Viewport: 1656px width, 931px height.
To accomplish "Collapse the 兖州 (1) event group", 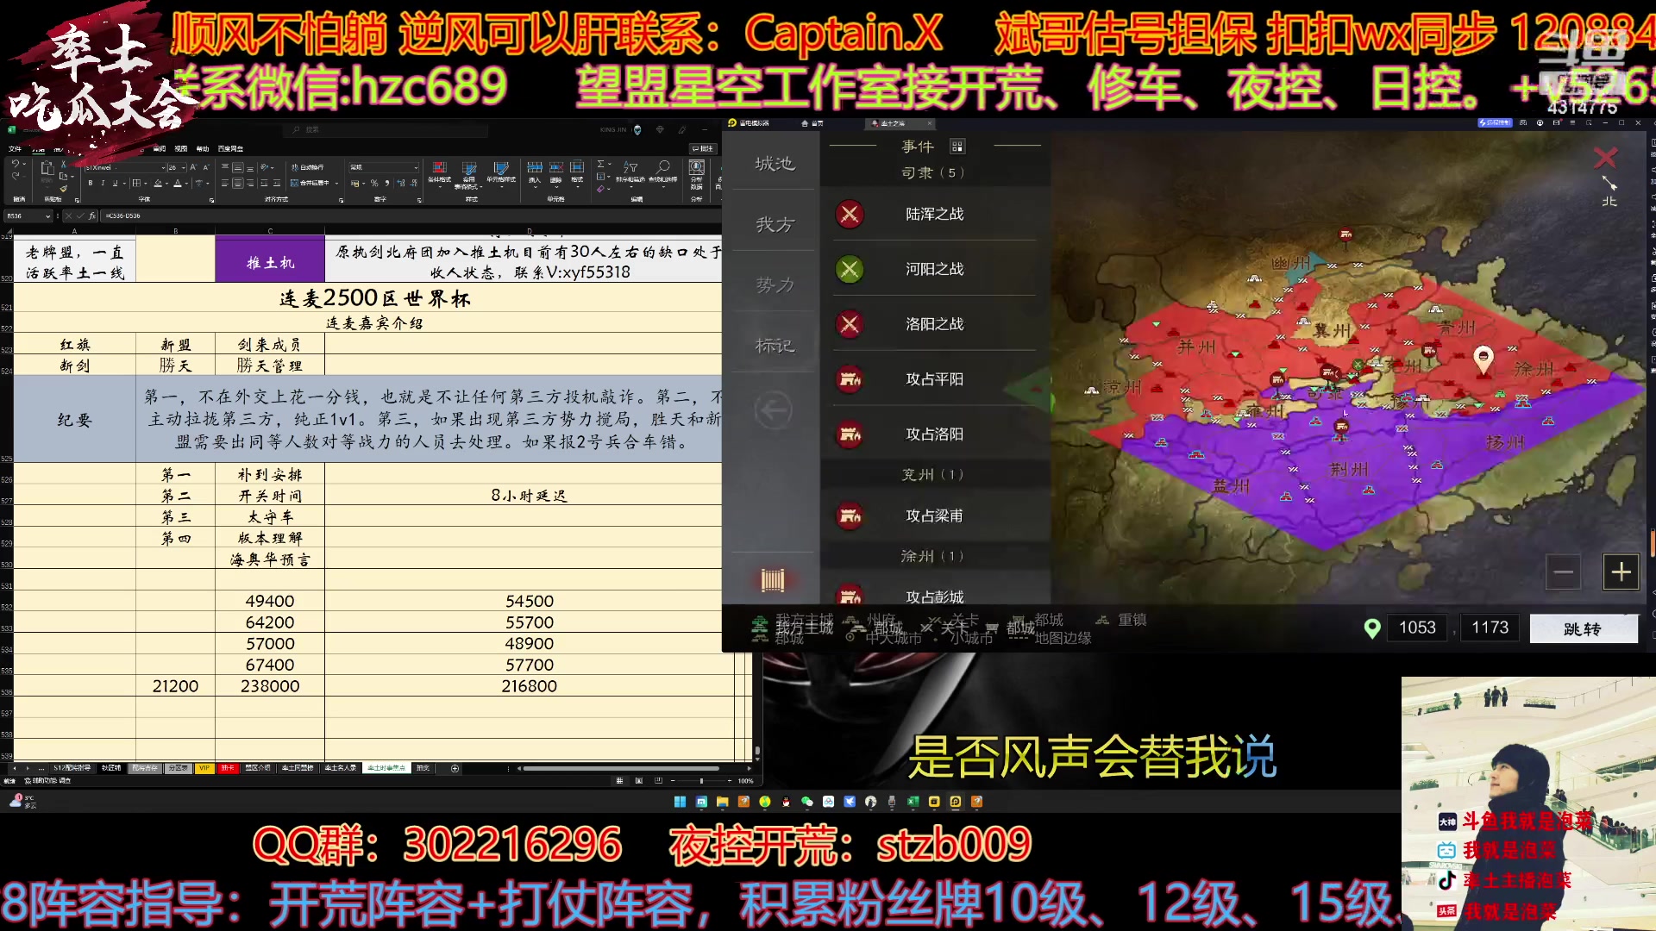I will [x=933, y=475].
